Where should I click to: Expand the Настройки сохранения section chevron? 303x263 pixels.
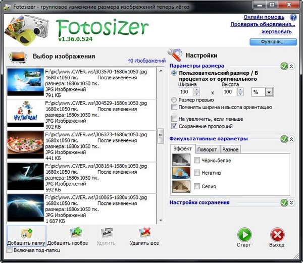[291, 202]
